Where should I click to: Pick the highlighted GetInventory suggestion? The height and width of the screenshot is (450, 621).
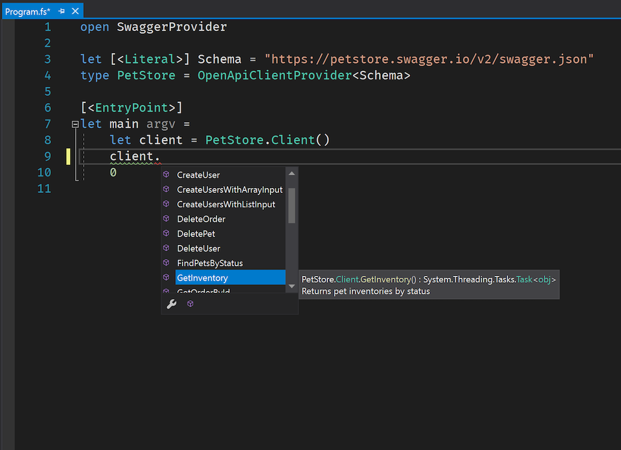203,278
